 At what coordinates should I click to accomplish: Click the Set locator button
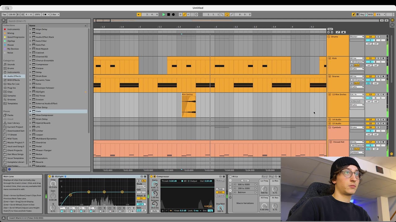(x=330, y=29)
